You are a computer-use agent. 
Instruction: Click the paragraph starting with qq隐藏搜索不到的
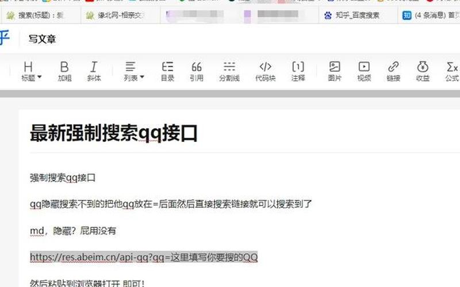[171, 204]
